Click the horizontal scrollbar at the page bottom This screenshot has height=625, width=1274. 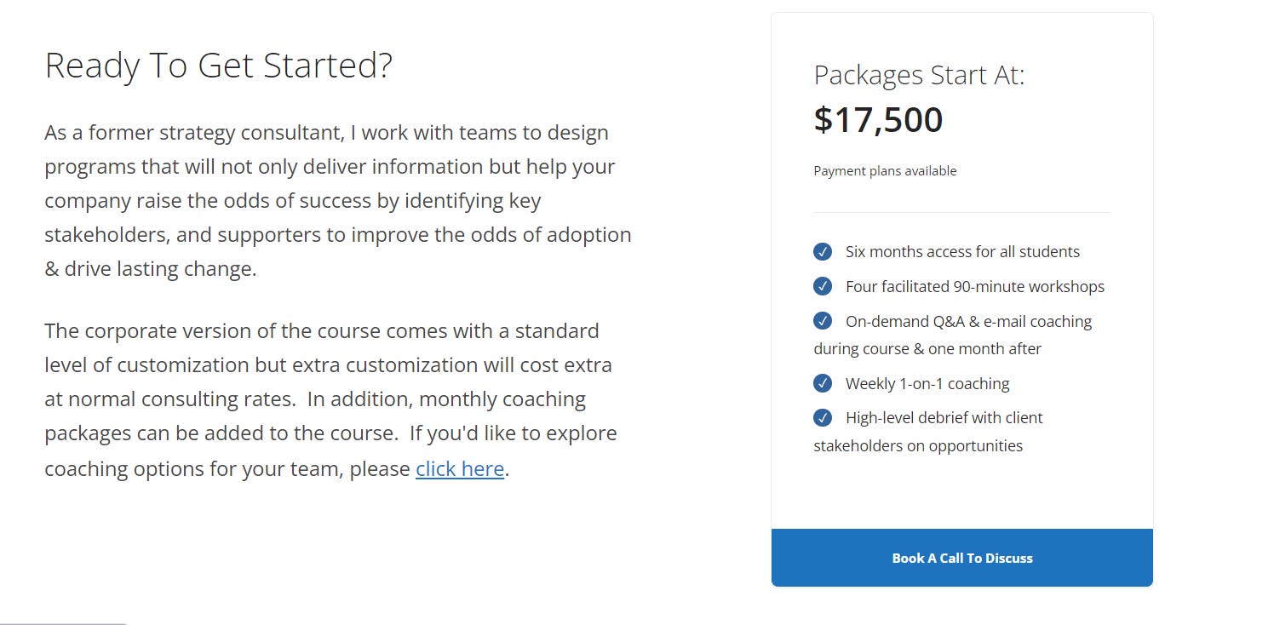click(x=64, y=622)
